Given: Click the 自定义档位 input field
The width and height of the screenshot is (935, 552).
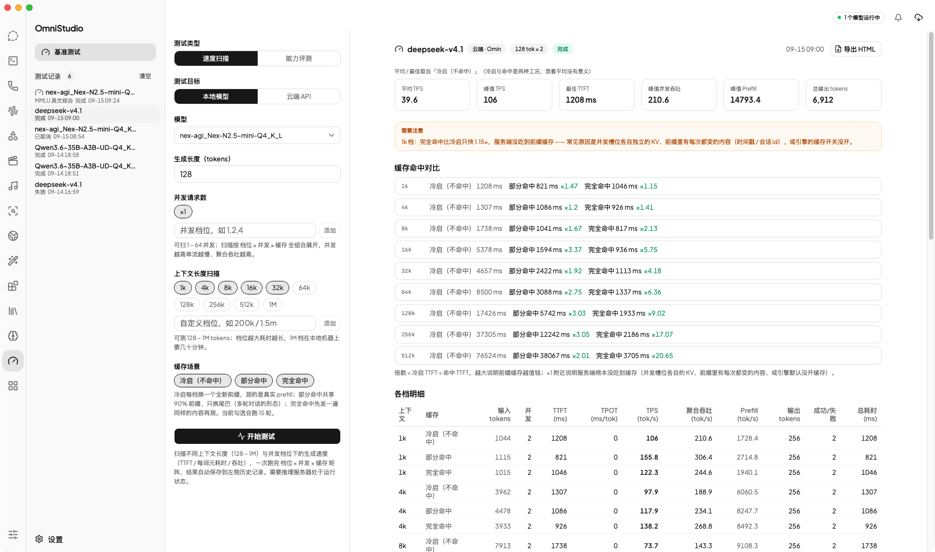Looking at the screenshot, I should coord(245,323).
